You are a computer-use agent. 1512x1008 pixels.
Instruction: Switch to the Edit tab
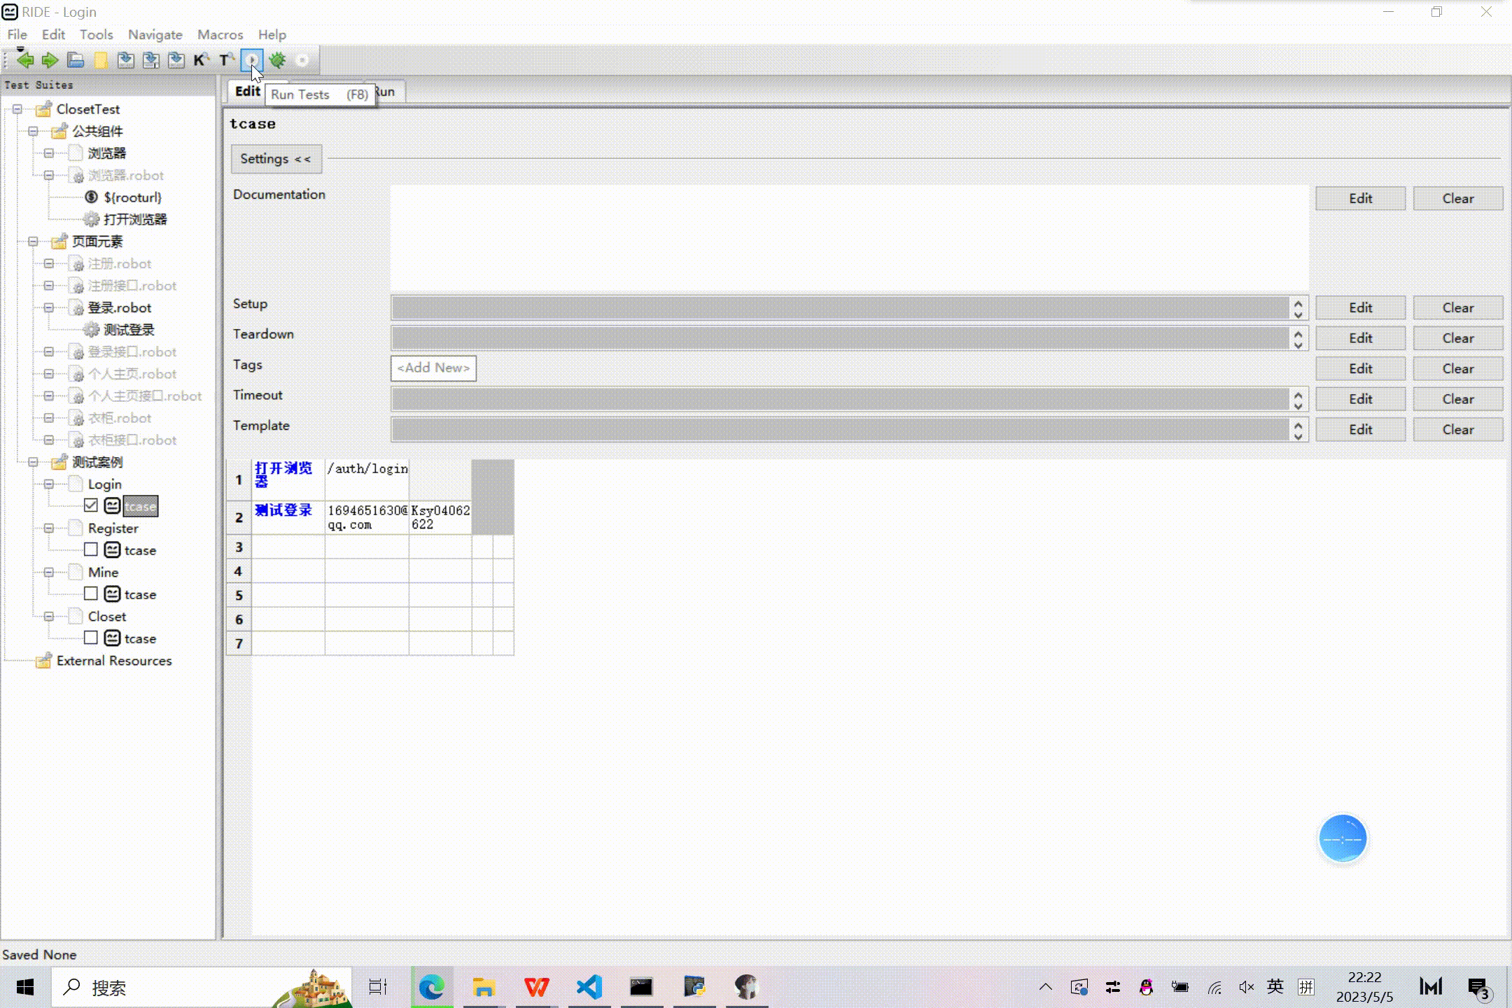tap(247, 92)
